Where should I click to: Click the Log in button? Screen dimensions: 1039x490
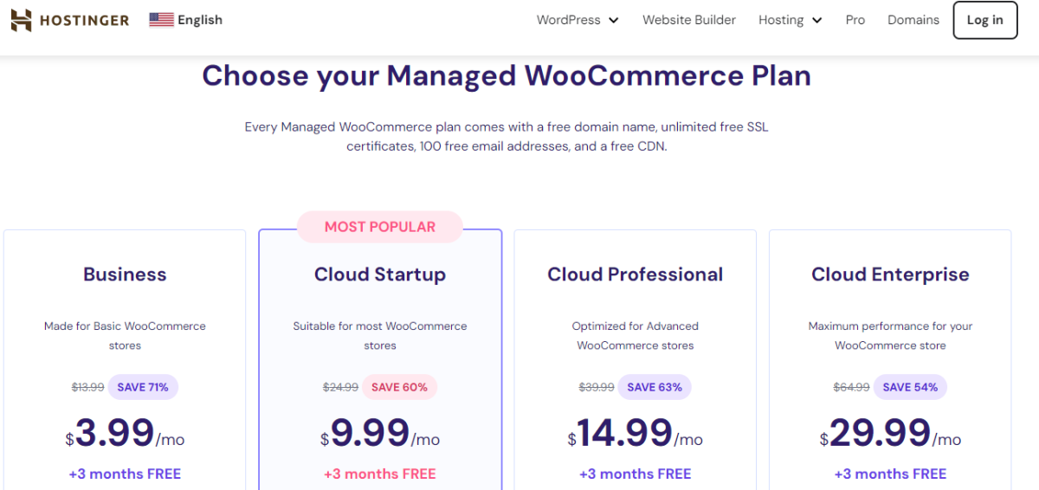click(985, 20)
